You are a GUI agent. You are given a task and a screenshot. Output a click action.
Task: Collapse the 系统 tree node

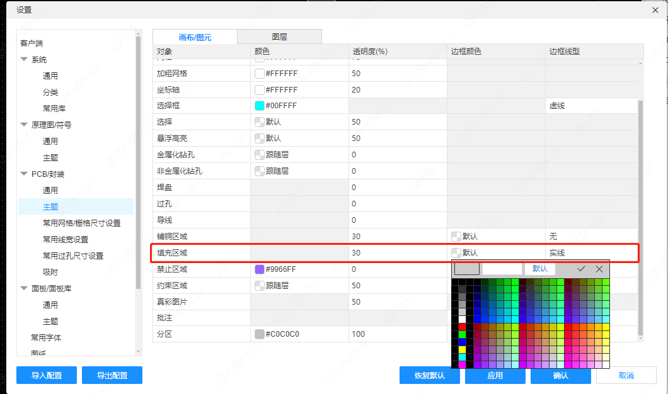[x=24, y=60]
